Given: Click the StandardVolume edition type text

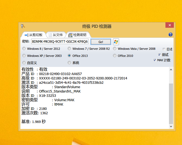Looking at the screenshot, I should point(67,87).
